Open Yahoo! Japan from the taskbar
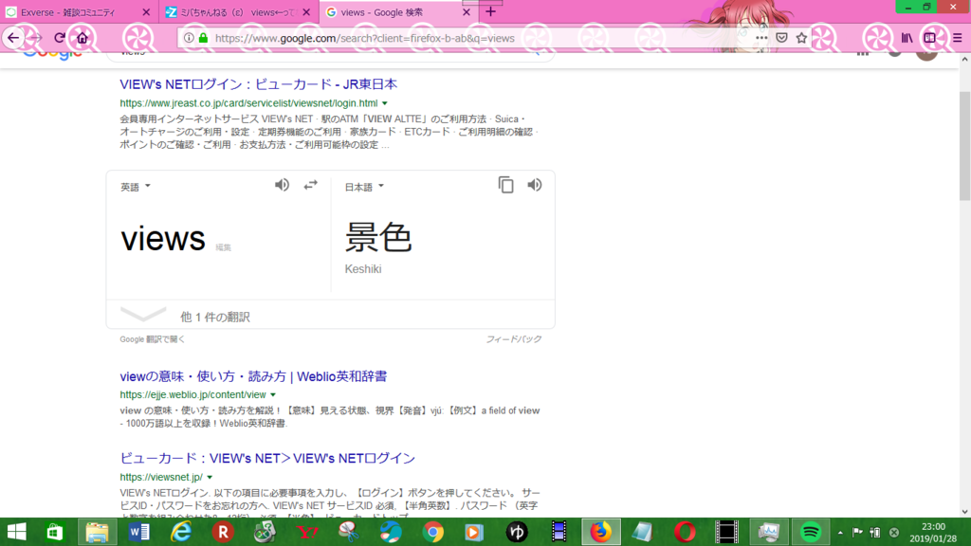971x546 pixels. pyautogui.click(x=308, y=532)
